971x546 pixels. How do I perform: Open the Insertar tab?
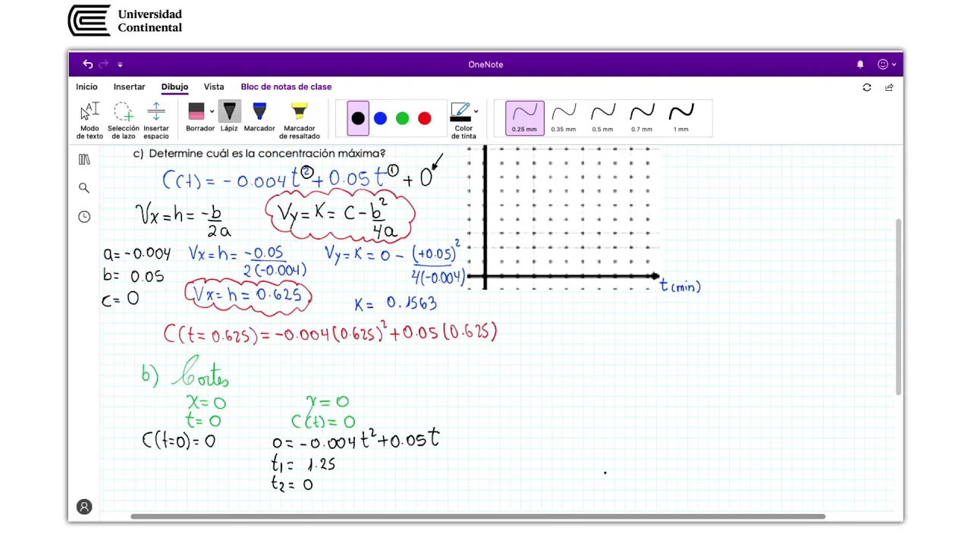[129, 87]
